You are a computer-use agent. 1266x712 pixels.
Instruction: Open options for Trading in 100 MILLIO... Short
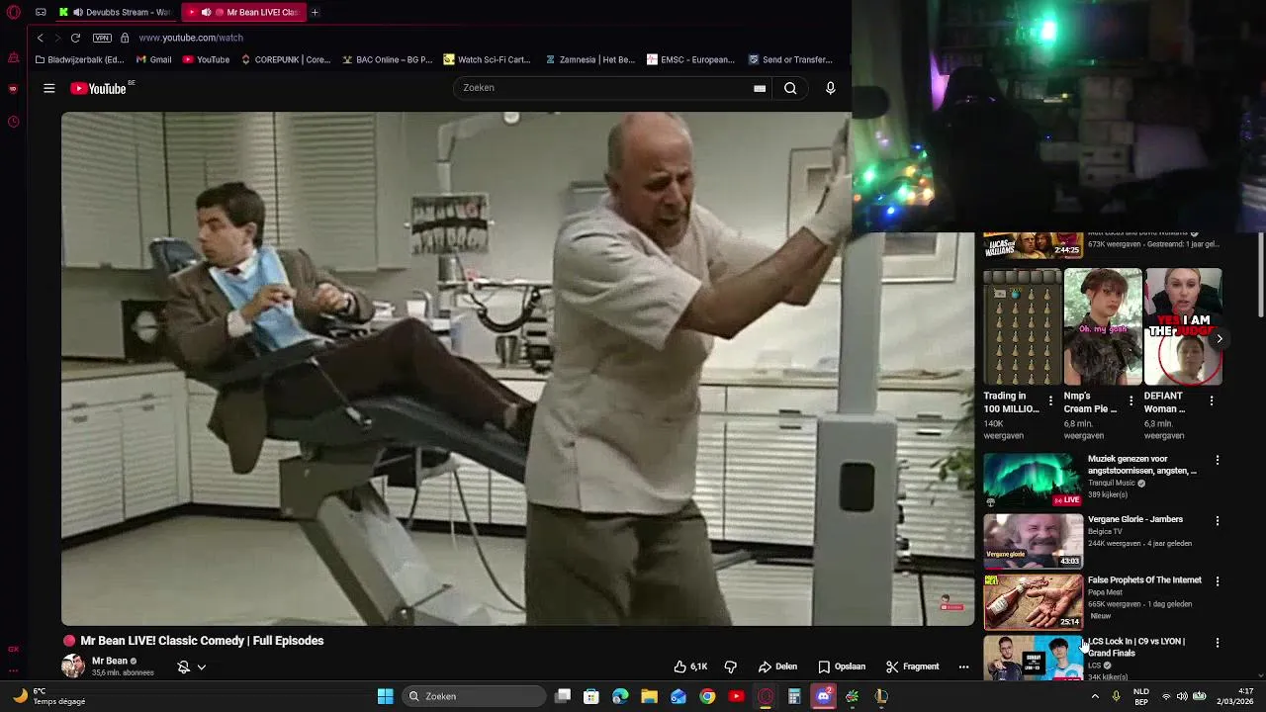[1050, 400]
